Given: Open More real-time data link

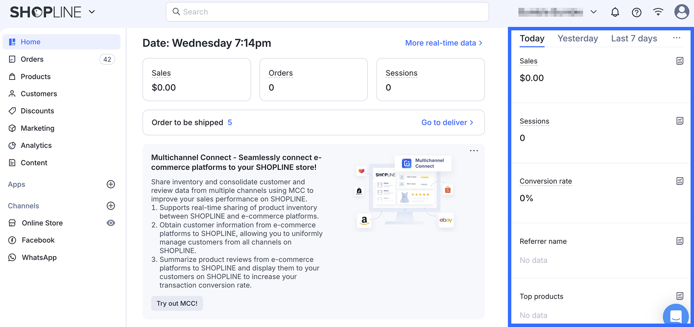Looking at the screenshot, I should pyautogui.click(x=444, y=43).
